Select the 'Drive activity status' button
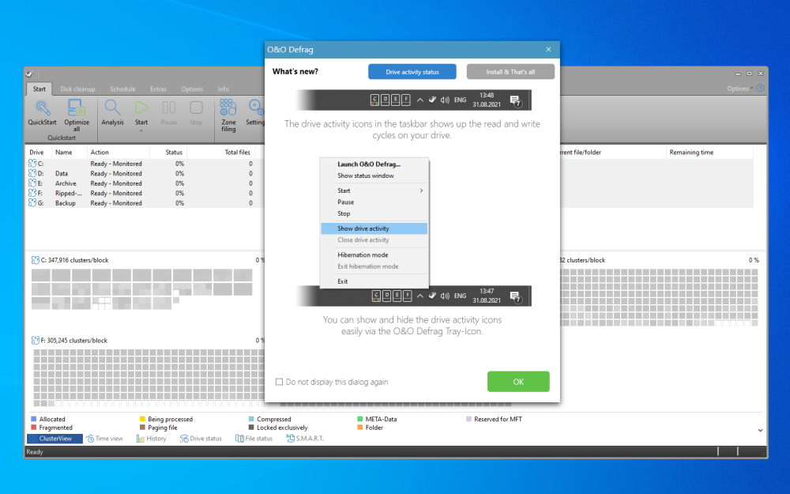Viewport: 790px width, 494px height. [412, 72]
